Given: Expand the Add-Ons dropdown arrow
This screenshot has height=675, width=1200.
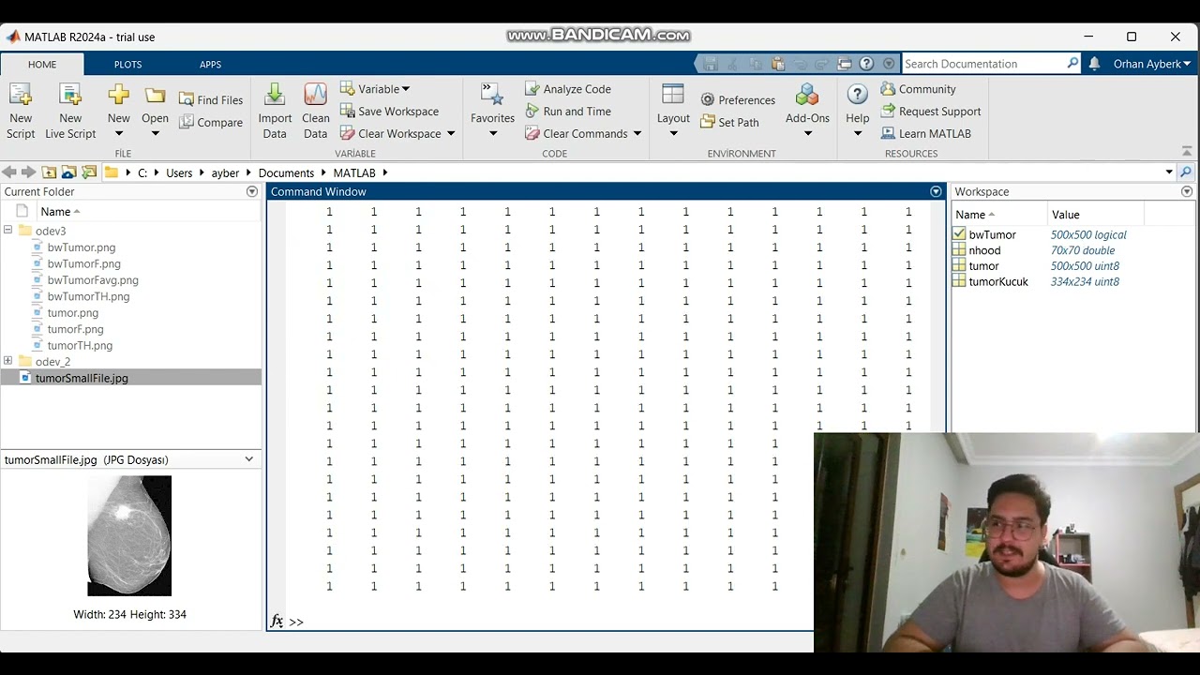Looking at the screenshot, I should click(807, 134).
